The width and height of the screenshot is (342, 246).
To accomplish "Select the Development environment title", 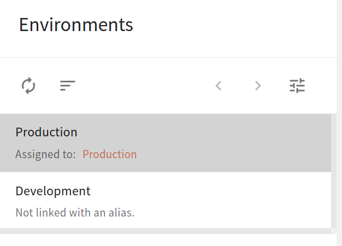I will 53,191.
